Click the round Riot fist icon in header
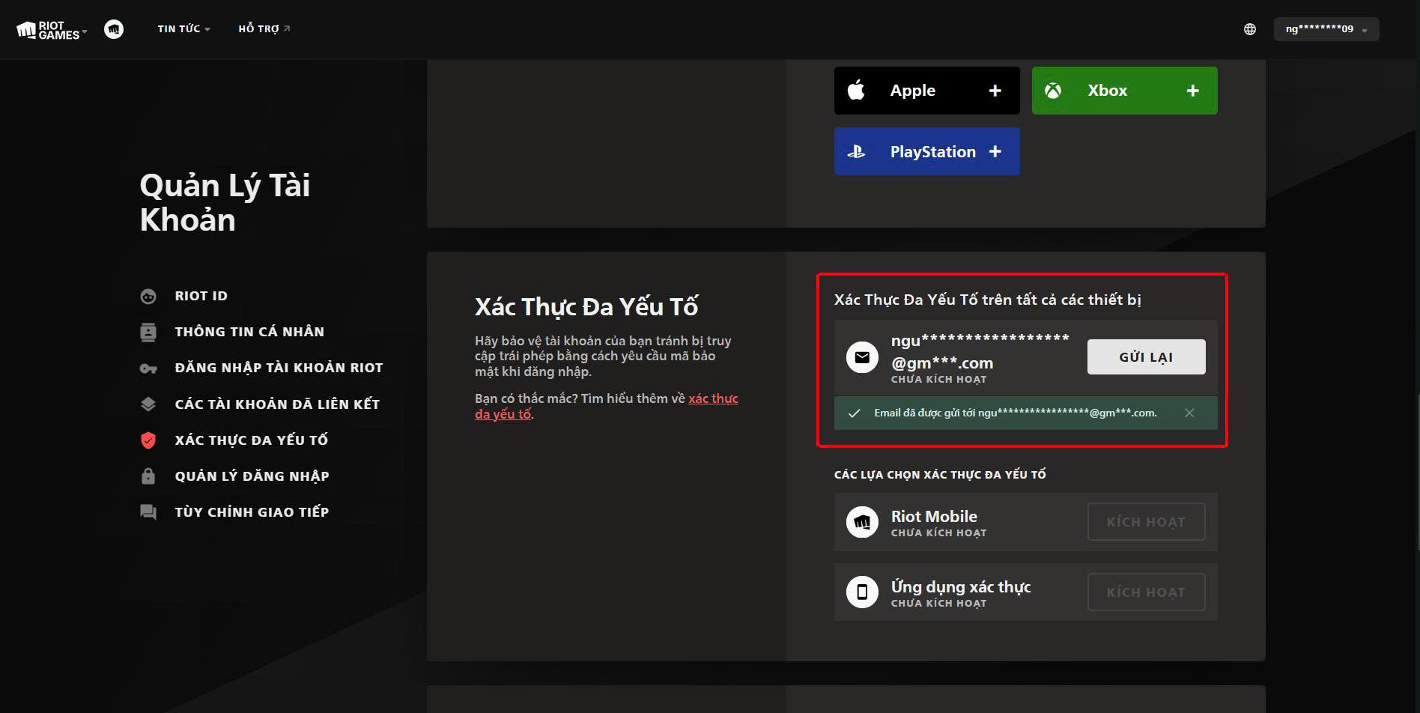This screenshot has width=1420, height=713. 114,29
